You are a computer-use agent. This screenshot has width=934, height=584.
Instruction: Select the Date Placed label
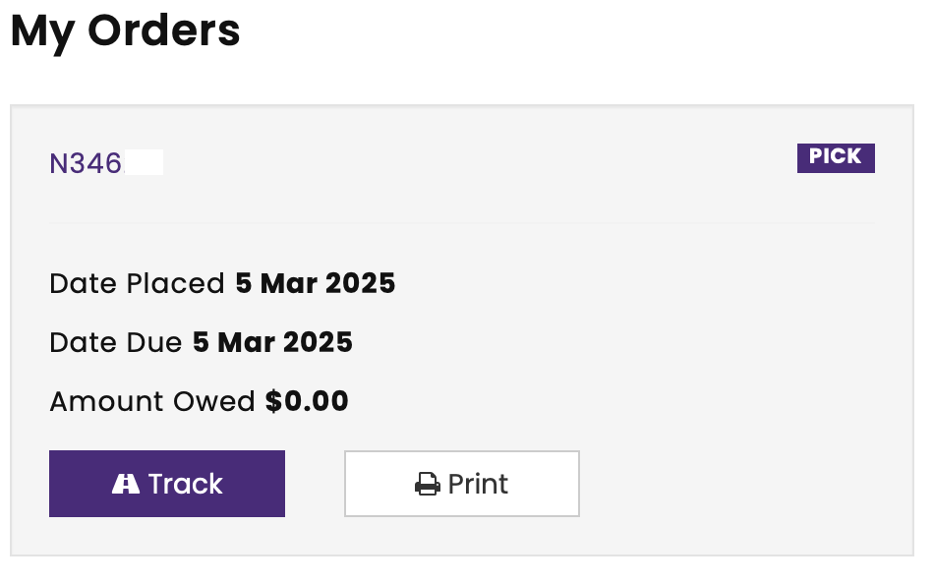pyautogui.click(x=137, y=283)
